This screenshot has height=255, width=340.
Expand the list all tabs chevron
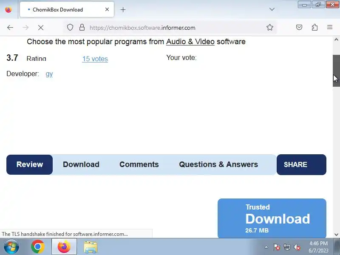[272, 9]
